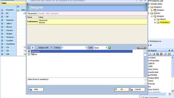Viewport: 174px width, 98px height.
Task: Collapse the Designer node under Queries
Action: pos(152,16)
